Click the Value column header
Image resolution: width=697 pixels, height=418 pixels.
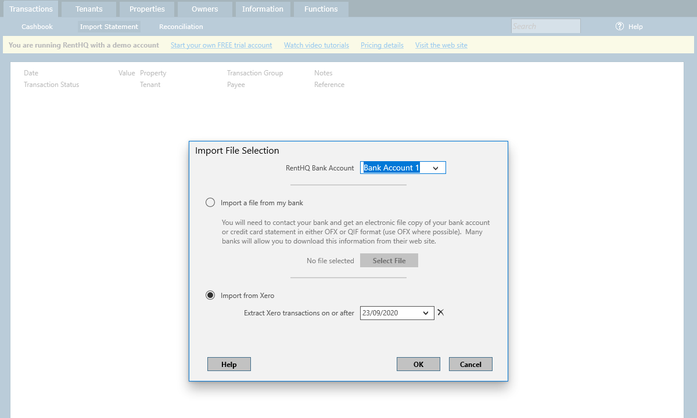point(127,73)
